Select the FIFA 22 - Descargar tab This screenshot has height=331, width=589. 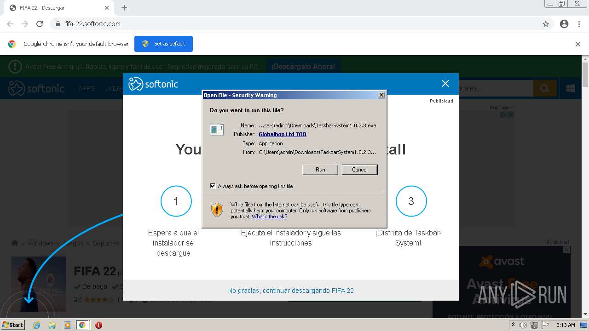point(59,8)
